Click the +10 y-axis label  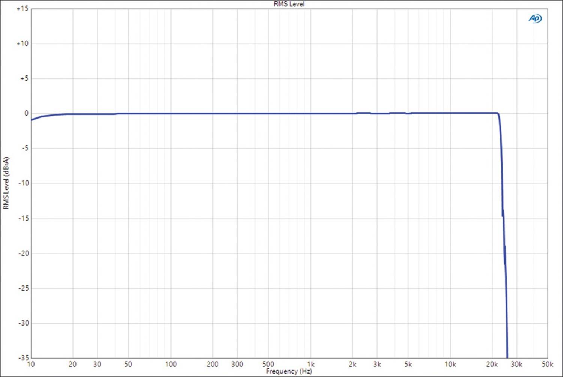23,44
